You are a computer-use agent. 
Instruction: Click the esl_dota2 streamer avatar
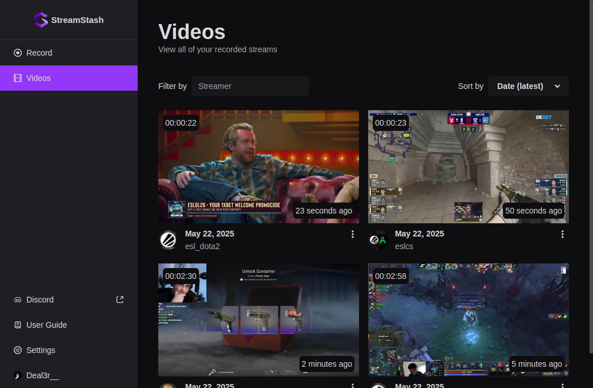coord(168,240)
